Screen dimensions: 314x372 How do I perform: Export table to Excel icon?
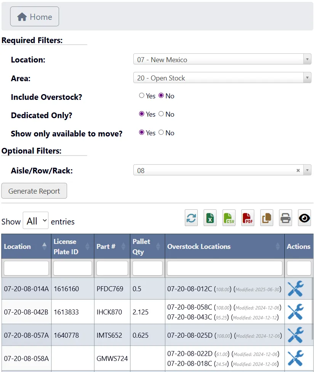[x=210, y=218]
